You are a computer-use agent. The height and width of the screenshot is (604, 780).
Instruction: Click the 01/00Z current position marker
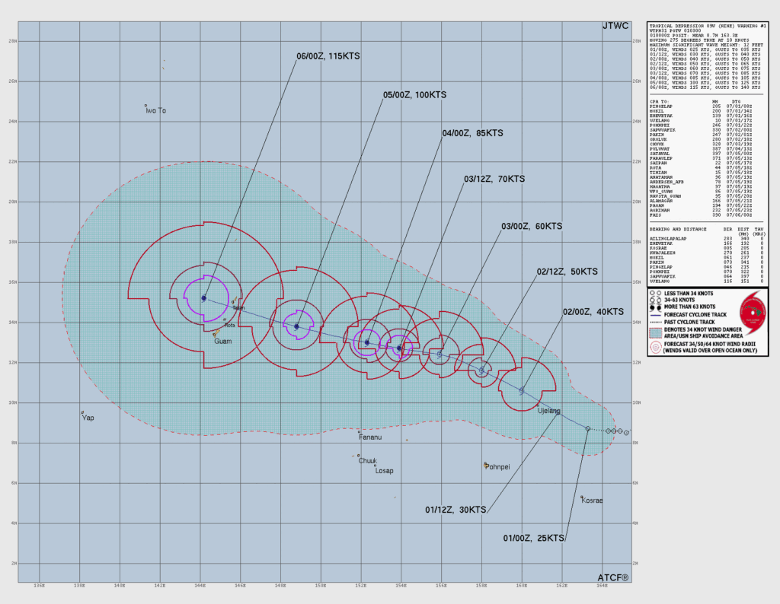point(588,429)
